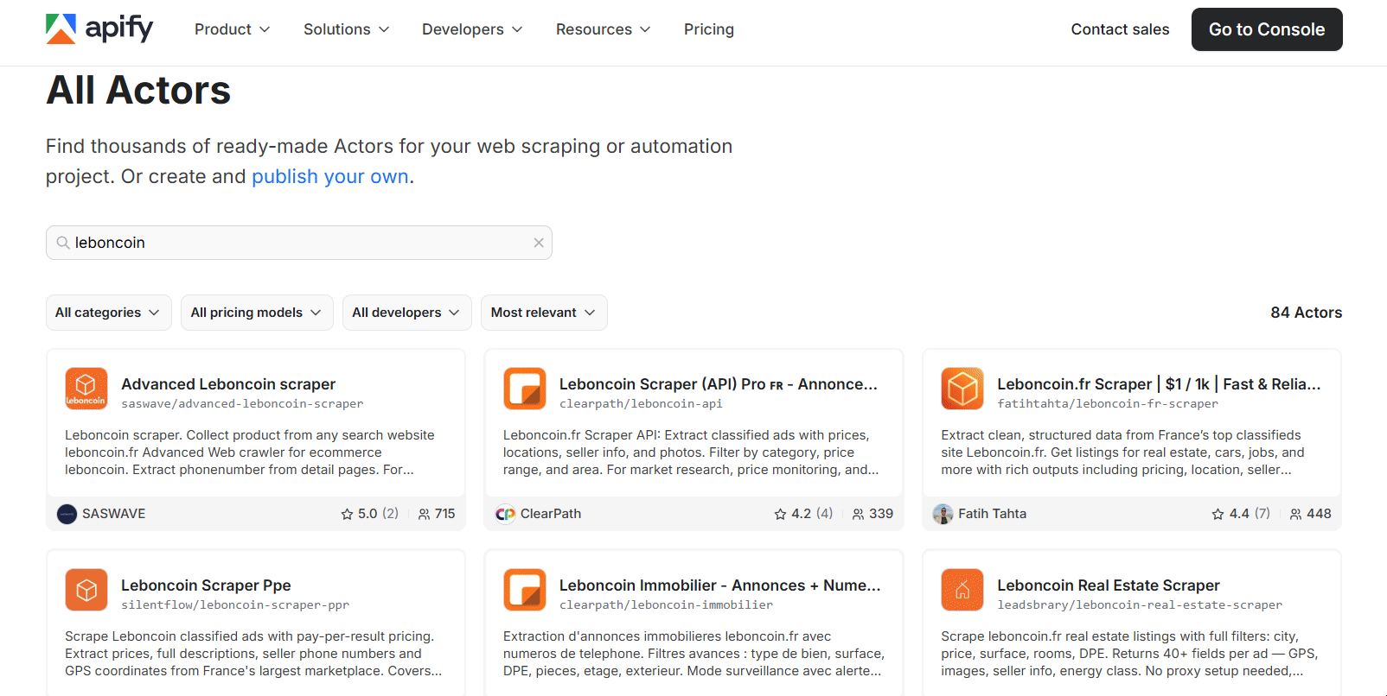Open Leboncoin Real Estate Scraper icon

962,590
